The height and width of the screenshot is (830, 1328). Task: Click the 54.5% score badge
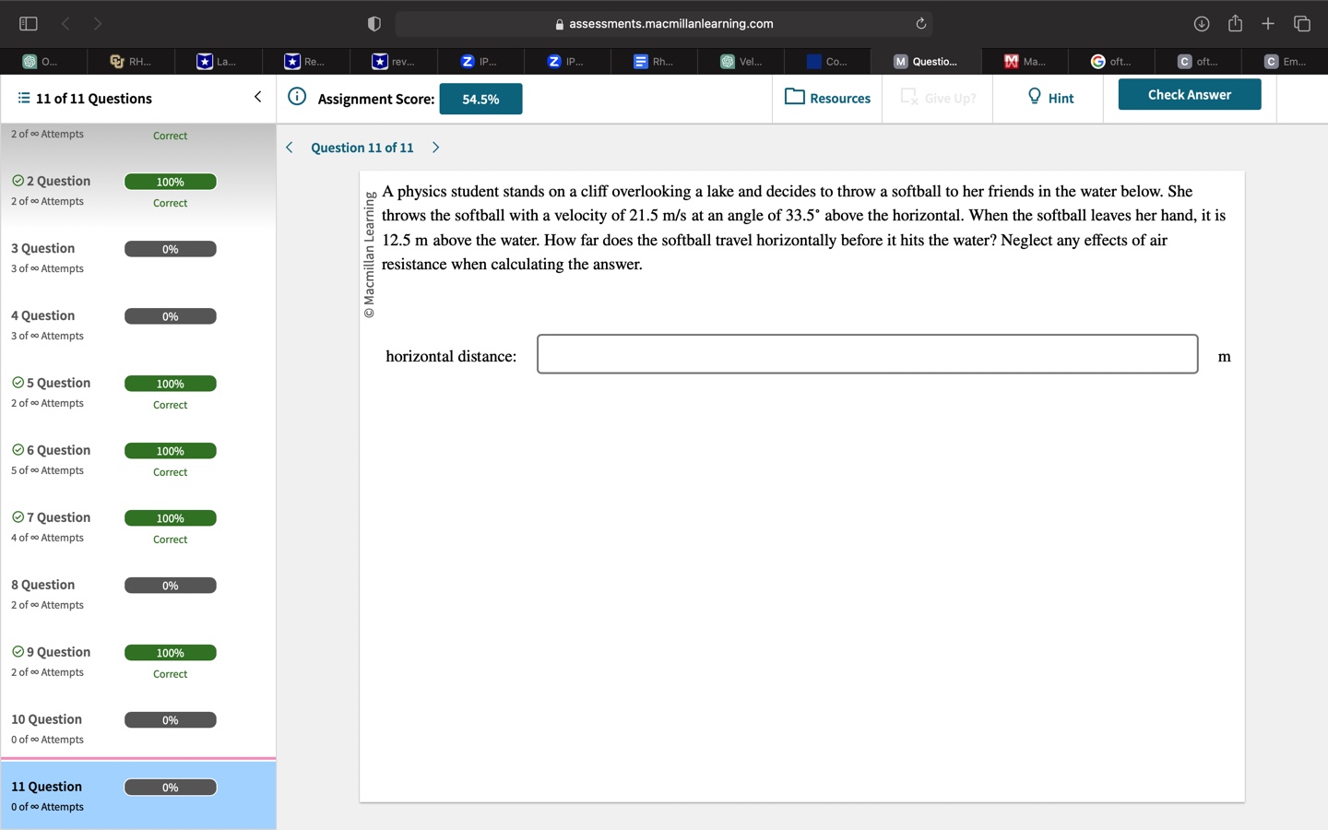pos(480,98)
